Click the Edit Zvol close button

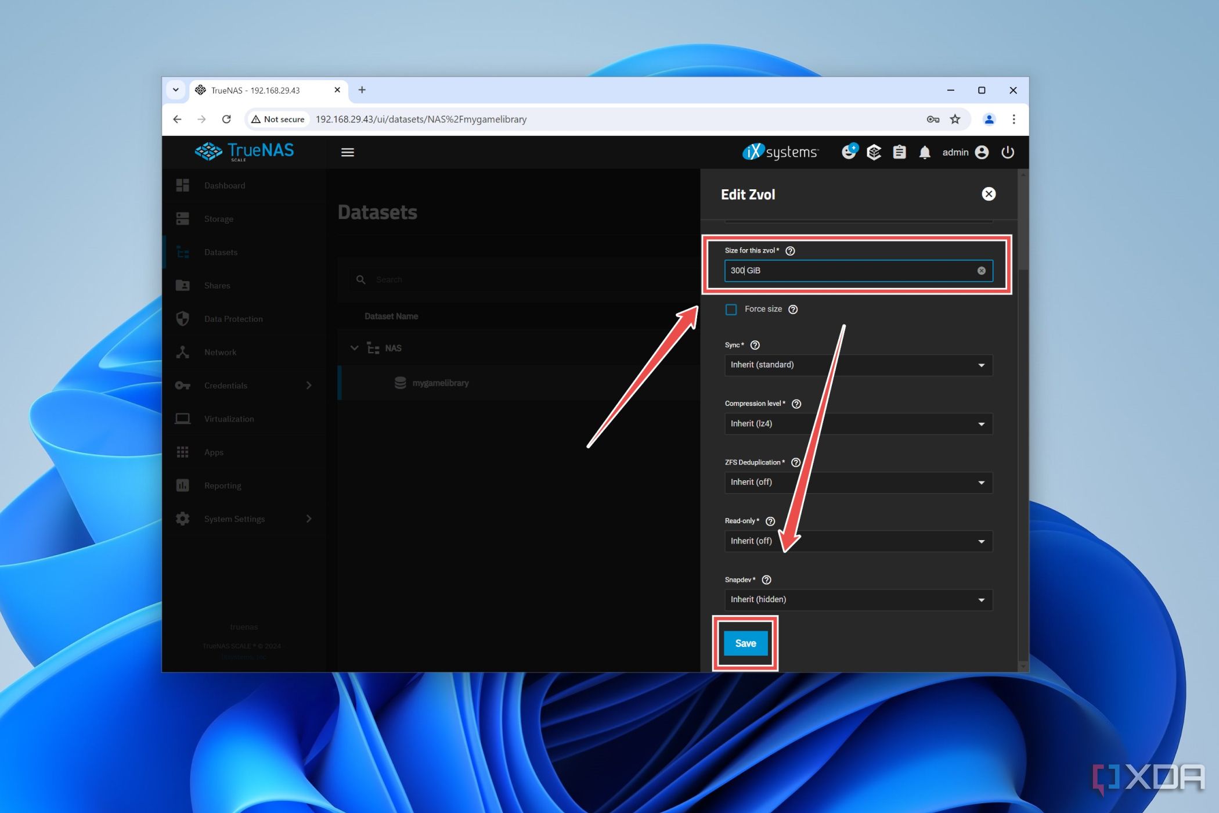(988, 193)
